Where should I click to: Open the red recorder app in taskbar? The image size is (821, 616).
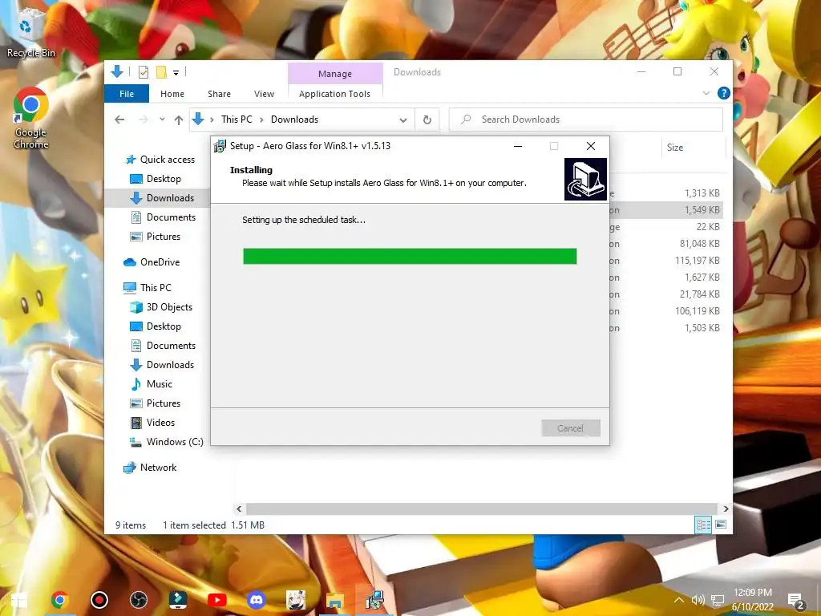click(x=99, y=600)
